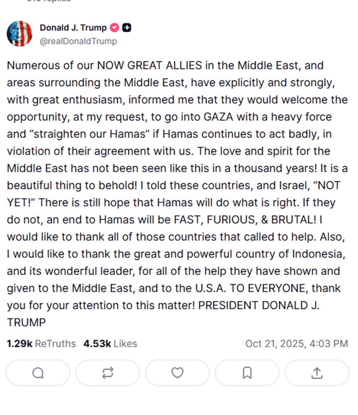Click the Oct 21, 2025, 4:03 PM timestamp
This screenshot has height=415, width=358.
pyautogui.click(x=297, y=343)
